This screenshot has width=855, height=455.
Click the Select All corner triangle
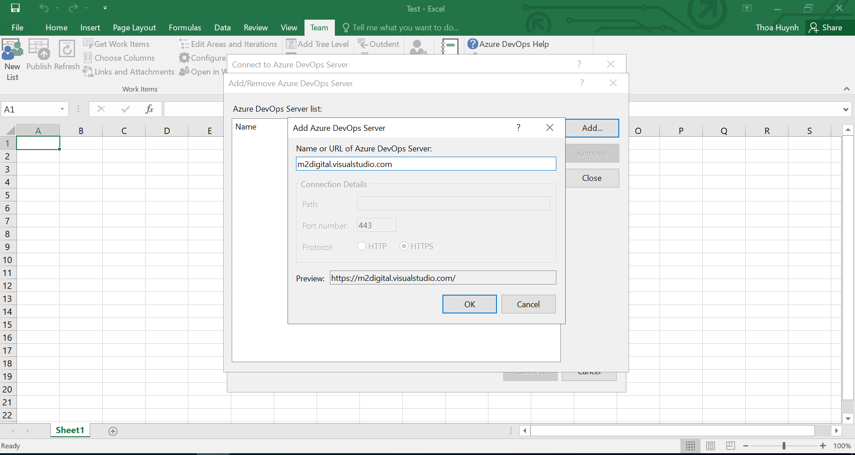[x=10, y=130]
